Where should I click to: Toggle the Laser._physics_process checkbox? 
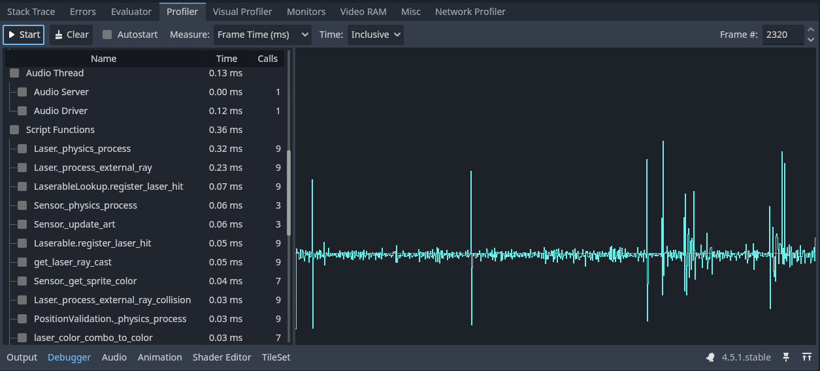point(22,149)
